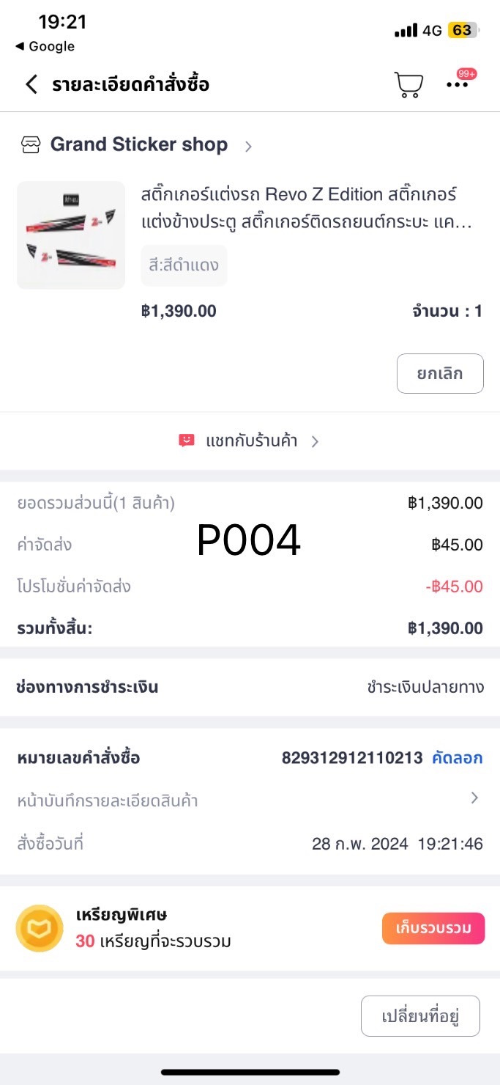Return to Google via status bar link
The image size is (500, 1085).
pos(45,46)
